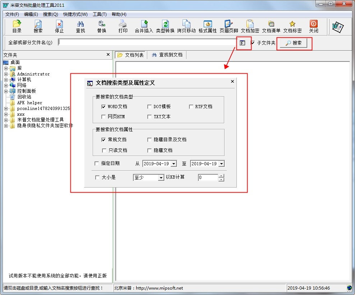This screenshot has width=355, height=295.
Task: Enable the 大小是 size checkbox
Action: coord(97,178)
